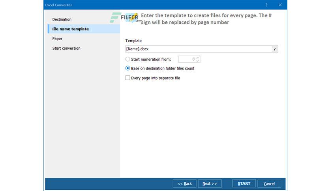Viewport: 330px width, 191px height.
Task: Open template help question mark button
Action: (x=275, y=49)
